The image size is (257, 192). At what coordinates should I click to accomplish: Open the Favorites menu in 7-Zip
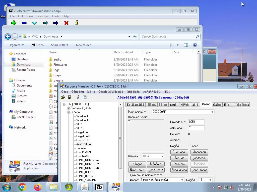(42, 16)
